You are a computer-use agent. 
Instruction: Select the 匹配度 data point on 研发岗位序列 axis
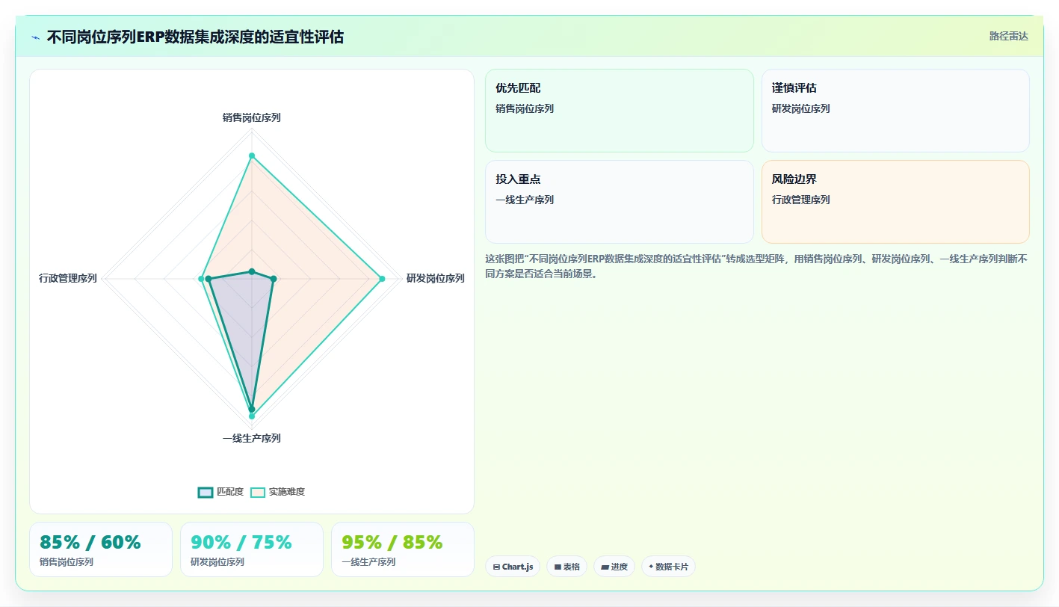pyautogui.click(x=274, y=279)
